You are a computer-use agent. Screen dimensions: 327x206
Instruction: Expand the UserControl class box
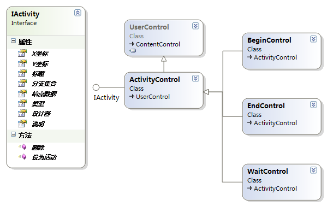point(195,26)
